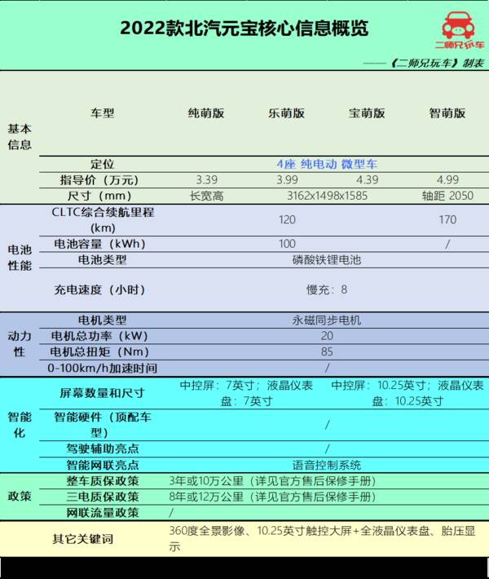The height and width of the screenshot is (579, 489).
Task: Click the 智能化 section label
Action: (20, 425)
